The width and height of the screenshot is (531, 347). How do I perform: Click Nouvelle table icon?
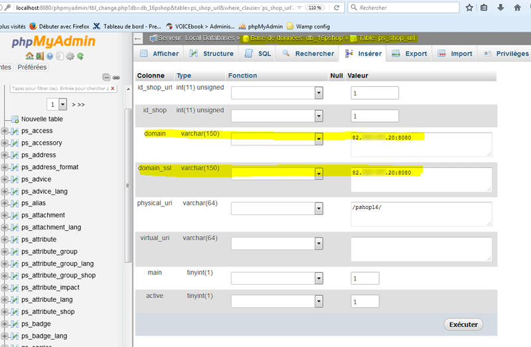[x=15, y=119]
